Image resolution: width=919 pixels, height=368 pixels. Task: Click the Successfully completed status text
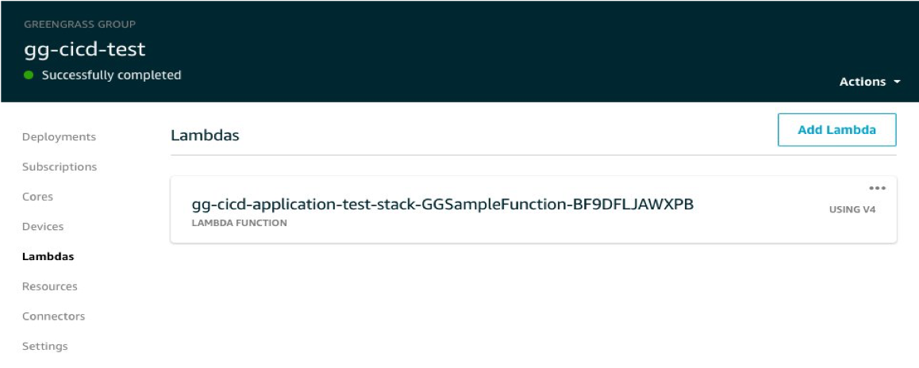coord(111,76)
